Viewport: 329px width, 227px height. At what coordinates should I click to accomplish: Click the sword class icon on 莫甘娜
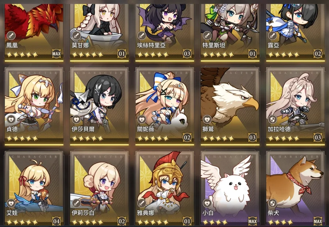point(76,36)
